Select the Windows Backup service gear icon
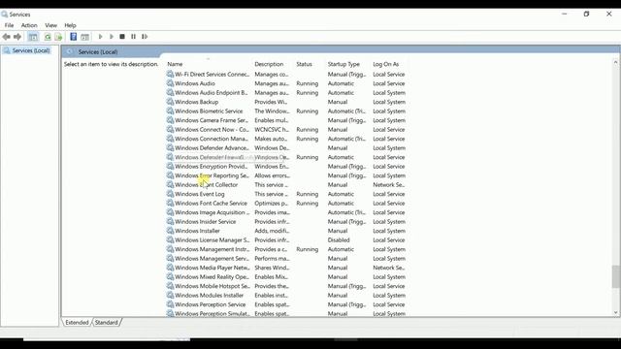 click(171, 102)
